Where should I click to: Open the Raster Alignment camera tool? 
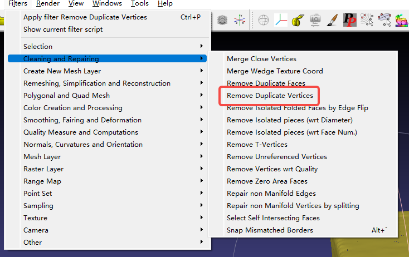click(x=315, y=21)
